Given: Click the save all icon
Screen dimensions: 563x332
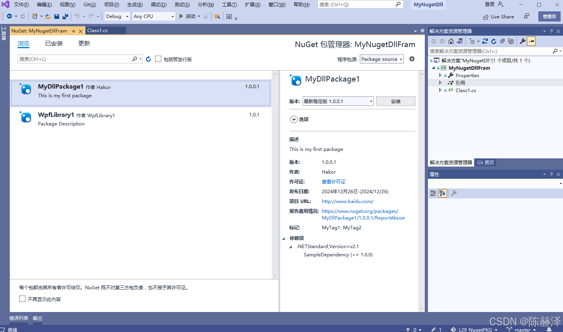Looking at the screenshot, I should tap(65, 16).
